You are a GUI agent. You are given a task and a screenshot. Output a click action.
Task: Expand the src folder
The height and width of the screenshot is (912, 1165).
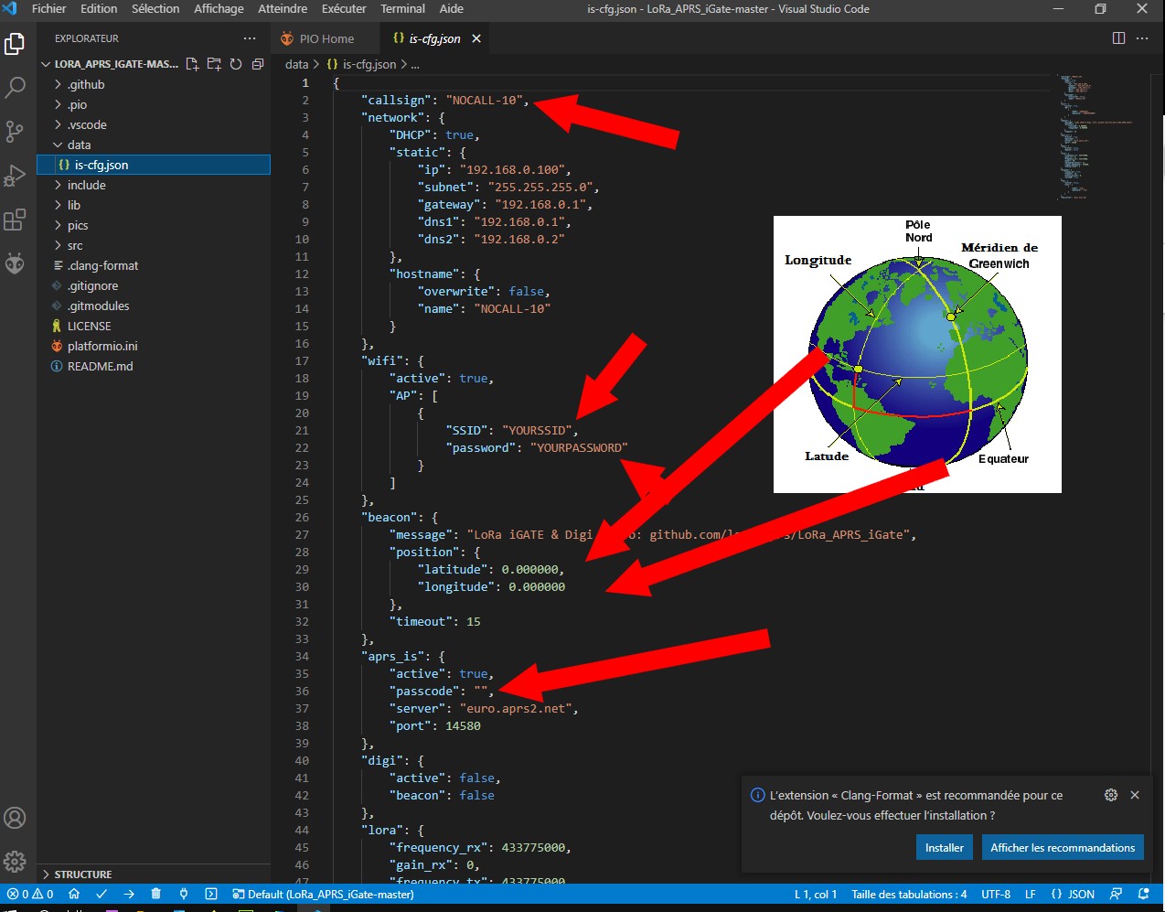[153, 245]
